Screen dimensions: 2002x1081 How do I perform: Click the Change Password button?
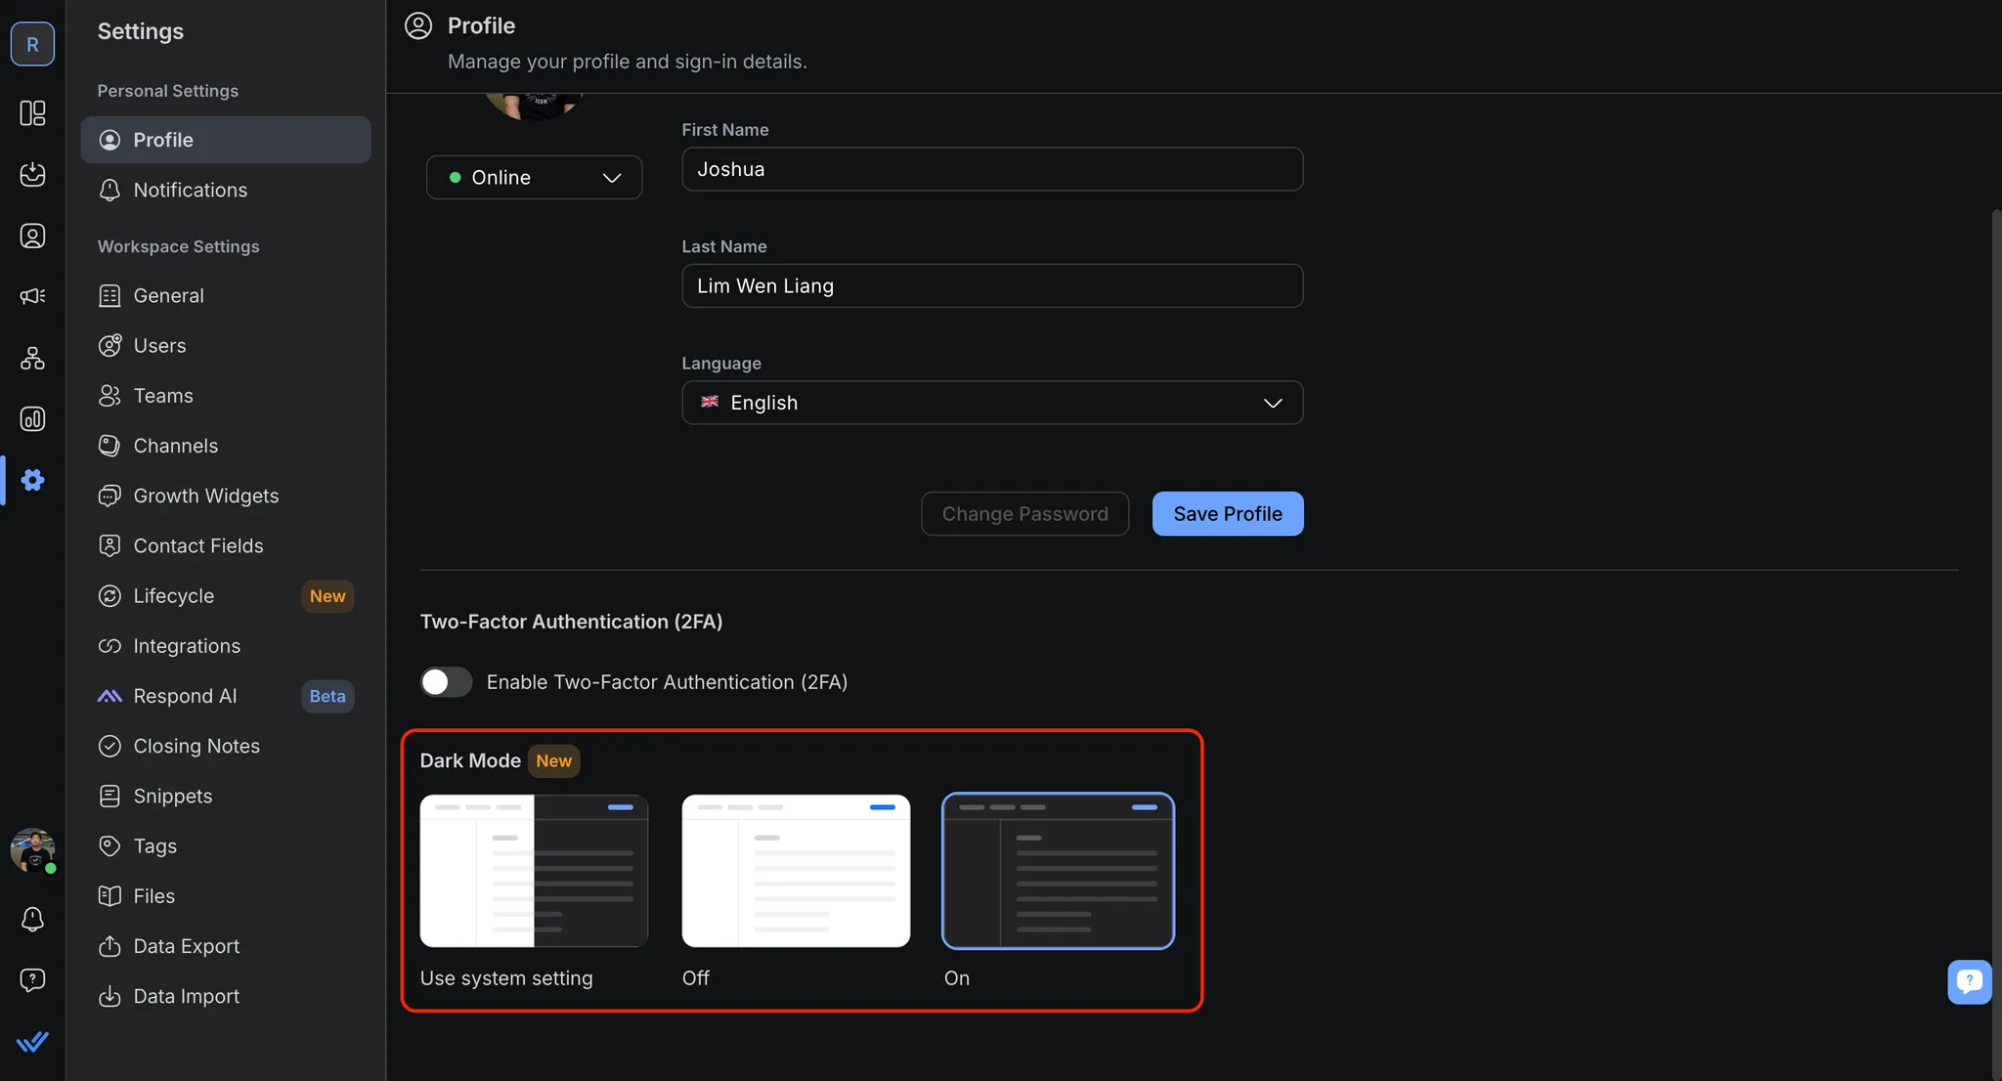click(1024, 514)
